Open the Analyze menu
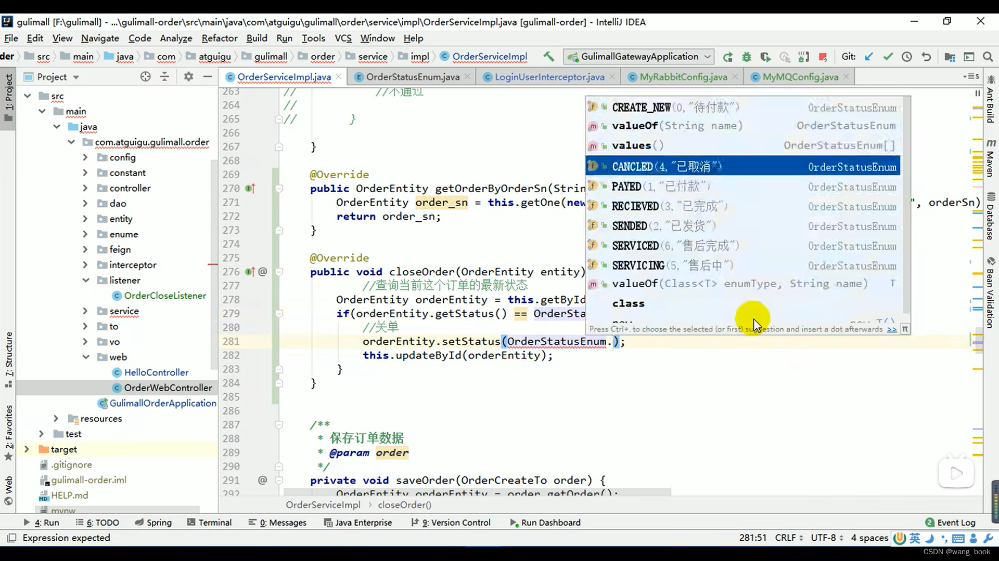 click(x=176, y=38)
